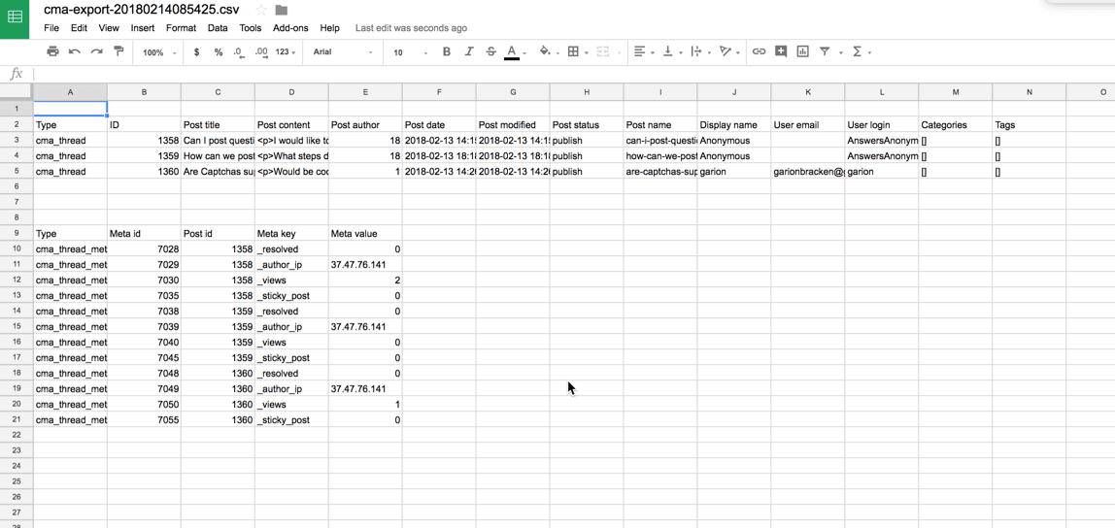Format selection as currency
The image size is (1115, 528).
[x=196, y=52]
